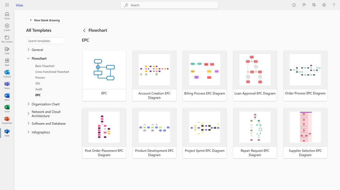Go back using the Flowchart back arrow
The width and height of the screenshot is (340, 190).
click(84, 31)
